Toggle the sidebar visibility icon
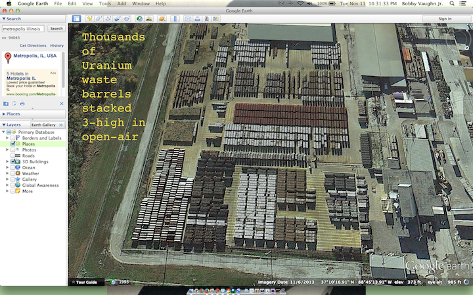This screenshot has width=473, height=295. pyautogui.click(x=76, y=18)
